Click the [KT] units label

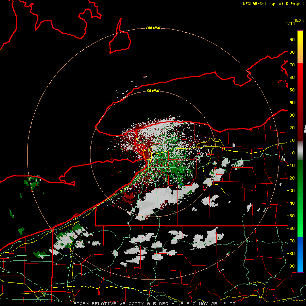[290, 23]
